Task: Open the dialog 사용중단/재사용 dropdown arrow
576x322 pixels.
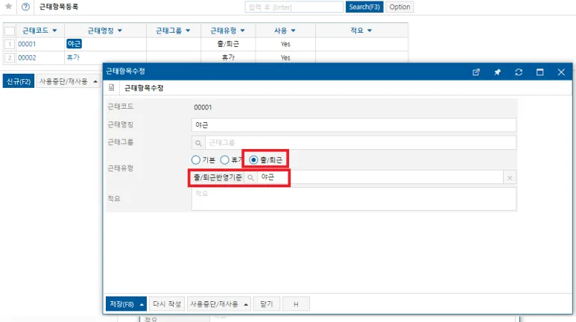Action: point(246,304)
